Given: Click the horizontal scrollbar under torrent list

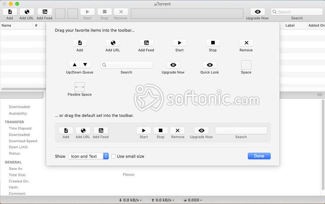Looking at the screenshot, I should coord(24,89).
